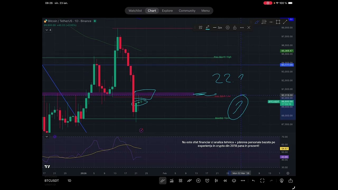The width and height of the screenshot is (338, 190).
Task: Change the 1D timeframe interval
Action: point(69,181)
